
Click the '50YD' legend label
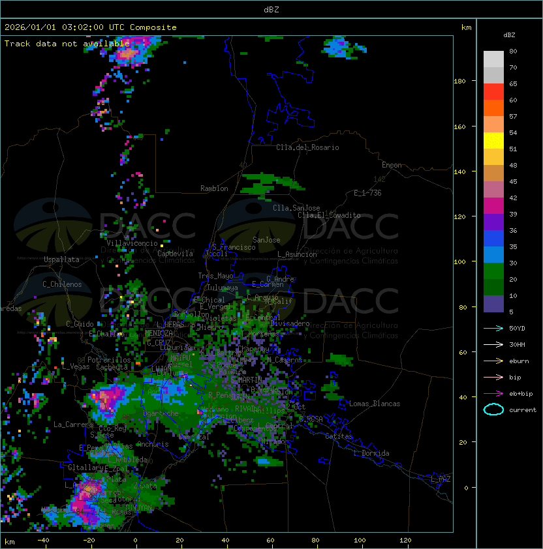[x=517, y=328]
